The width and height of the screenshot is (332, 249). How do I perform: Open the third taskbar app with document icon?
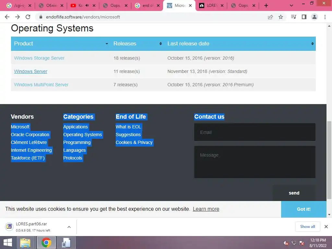[x=66, y=243]
